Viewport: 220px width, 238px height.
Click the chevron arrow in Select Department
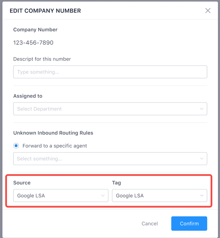pos(202,109)
